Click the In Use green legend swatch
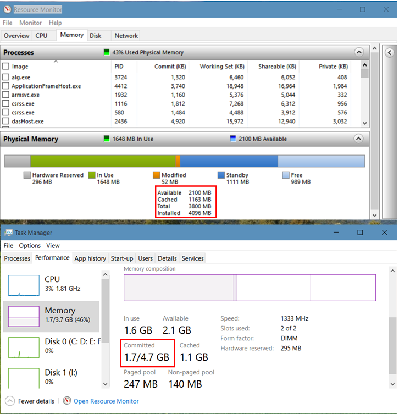 [x=92, y=175]
